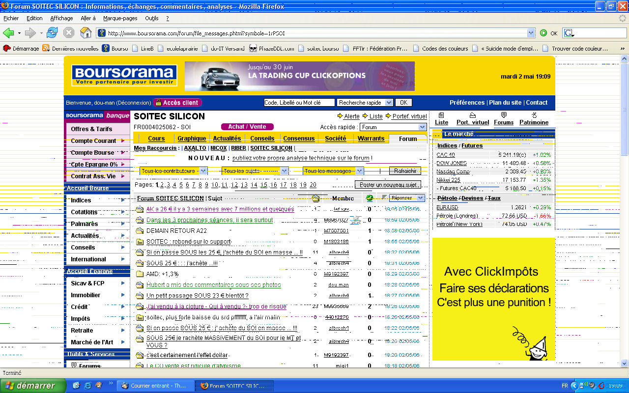Open the Réponses sort dropdown
The width and height of the screenshot is (629, 393).
click(407, 198)
